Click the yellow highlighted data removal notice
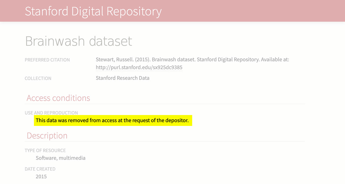 click(x=112, y=121)
